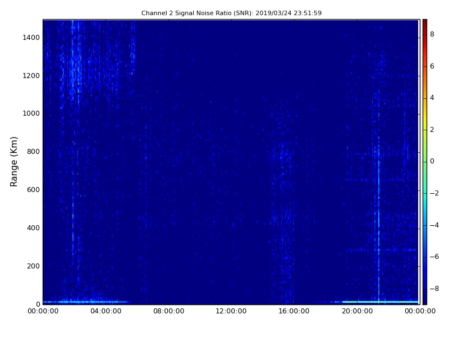The width and height of the screenshot is (449, 337).
Task: Click the 04:00:00 time axis label
Action: pyautogui.click(x=106, y=311)
